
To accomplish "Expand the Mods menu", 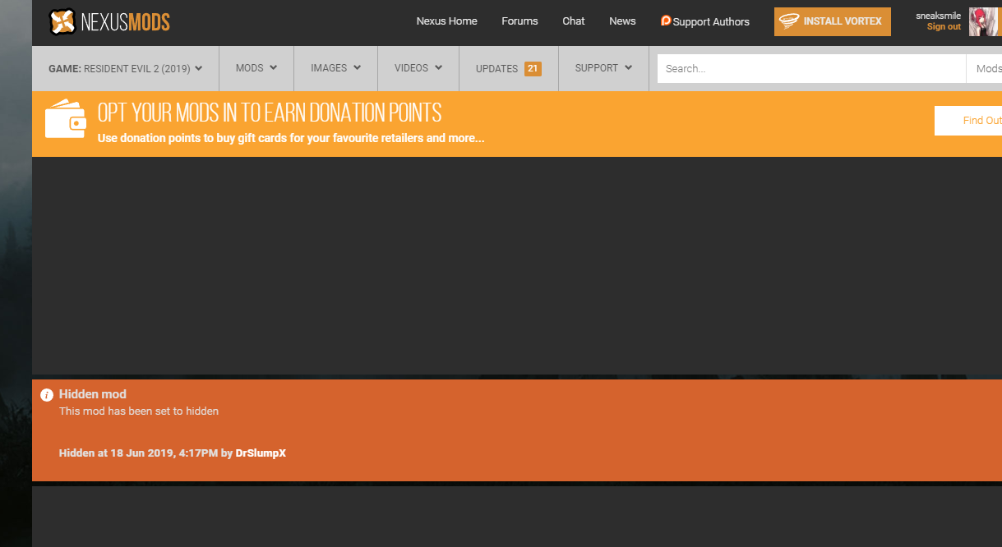I will (256, 68).
